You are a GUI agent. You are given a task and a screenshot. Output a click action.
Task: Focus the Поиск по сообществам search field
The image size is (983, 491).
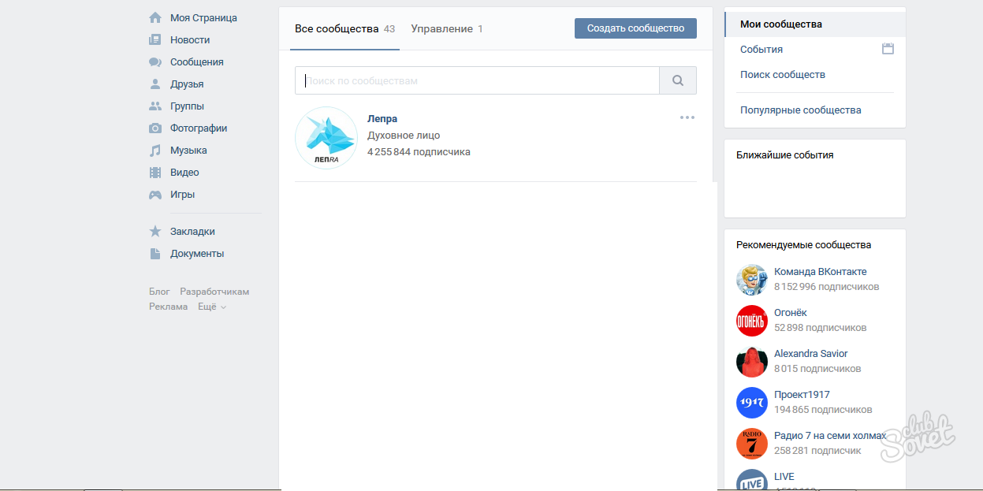tap(477, 80)
